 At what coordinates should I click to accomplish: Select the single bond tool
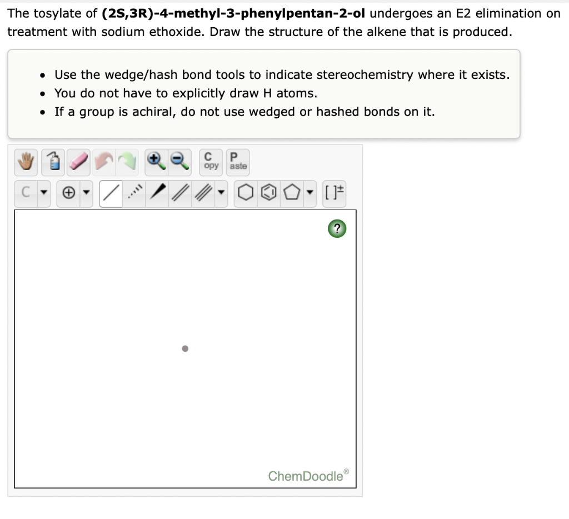point(109,193)
